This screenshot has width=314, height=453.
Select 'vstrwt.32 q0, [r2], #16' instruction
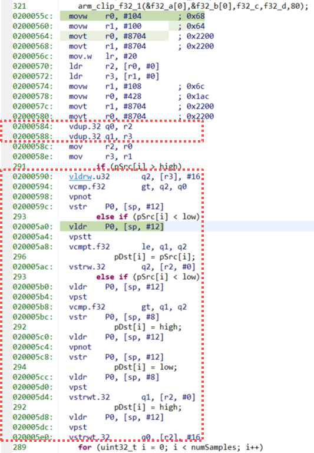(x=134, y=437)
